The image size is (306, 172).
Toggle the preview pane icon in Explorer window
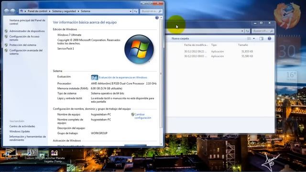pyautogui.click(x=262, y=39)
